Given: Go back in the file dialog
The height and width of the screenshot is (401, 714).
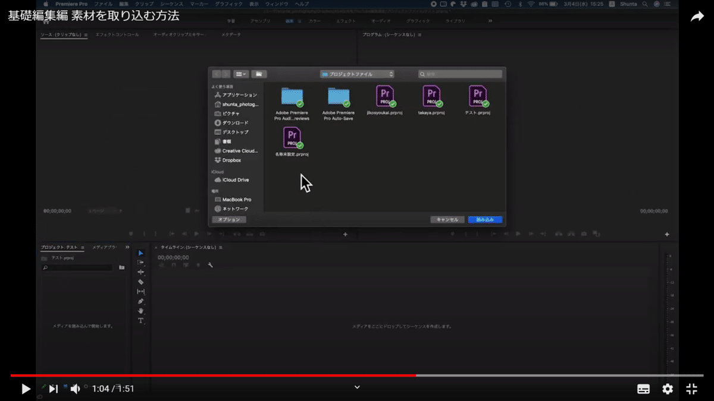Looking at the screenshot, I should (217, 74).
